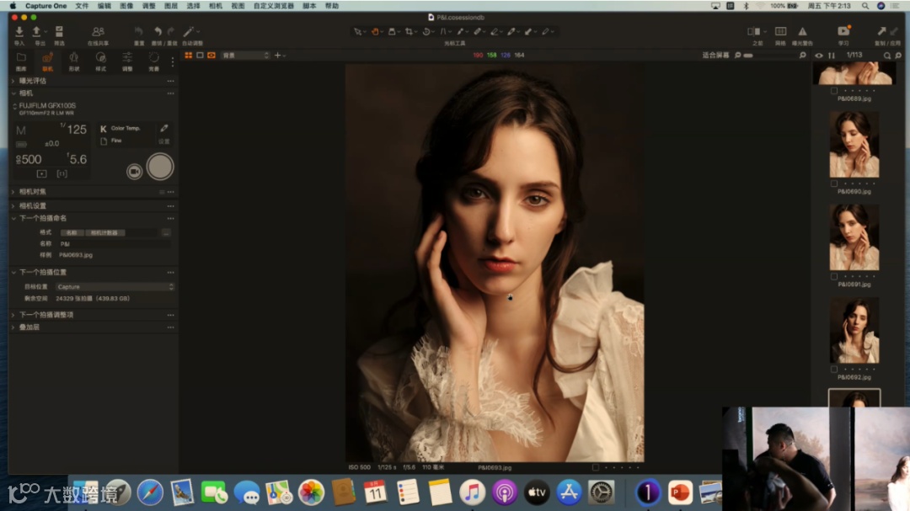Select the crop tool
The width and height of the screenshot is (910, 511).
(409, 31)
